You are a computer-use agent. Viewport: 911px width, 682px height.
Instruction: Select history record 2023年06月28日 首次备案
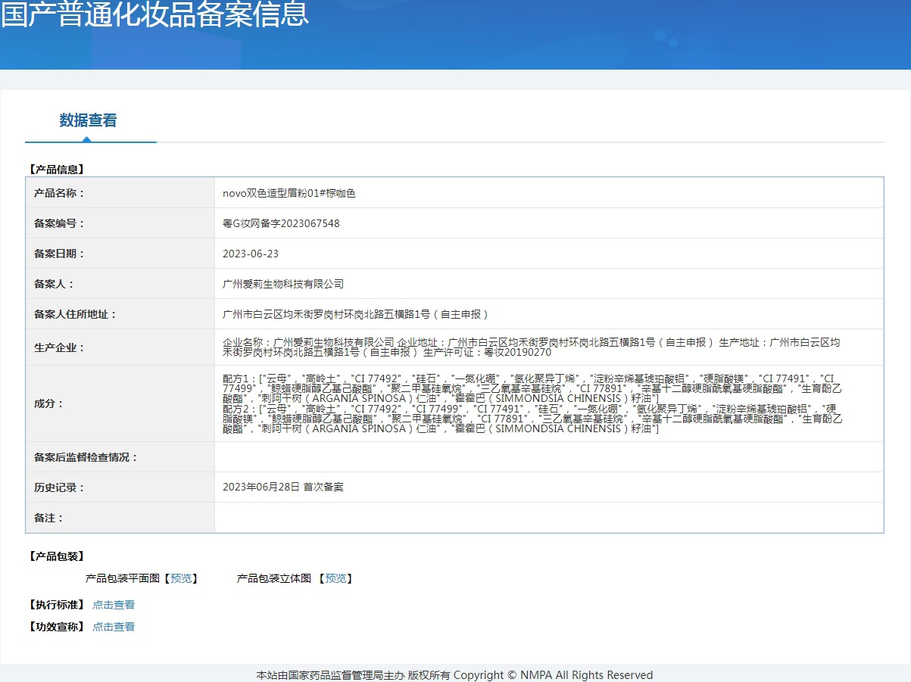pos(283,487)
